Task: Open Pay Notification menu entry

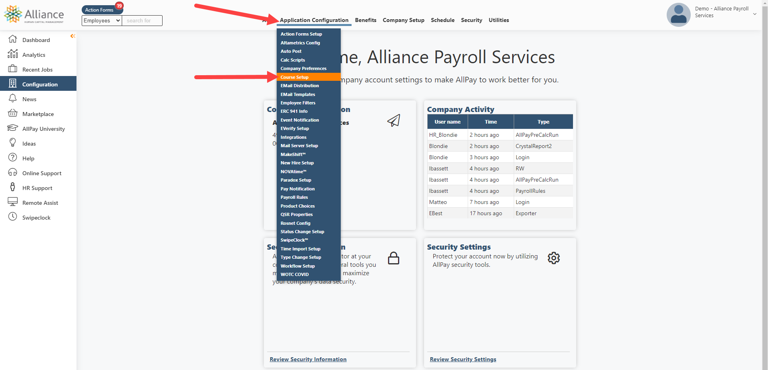Action: point(309,189)
